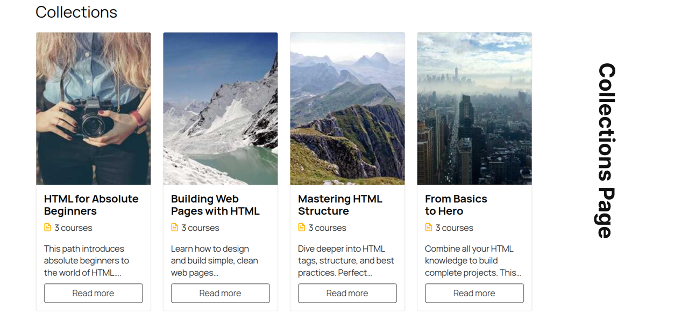Click document icon on Mastering HTML Structure card
The width and height of the screenshot is (689, 322).
(302, 228)
